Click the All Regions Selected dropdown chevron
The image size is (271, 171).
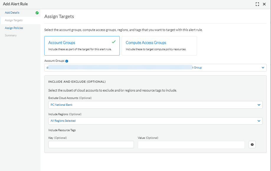[x=259, y=121]
